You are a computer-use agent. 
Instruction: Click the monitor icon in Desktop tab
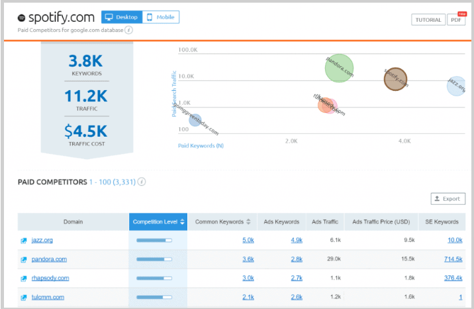point(109,17)
